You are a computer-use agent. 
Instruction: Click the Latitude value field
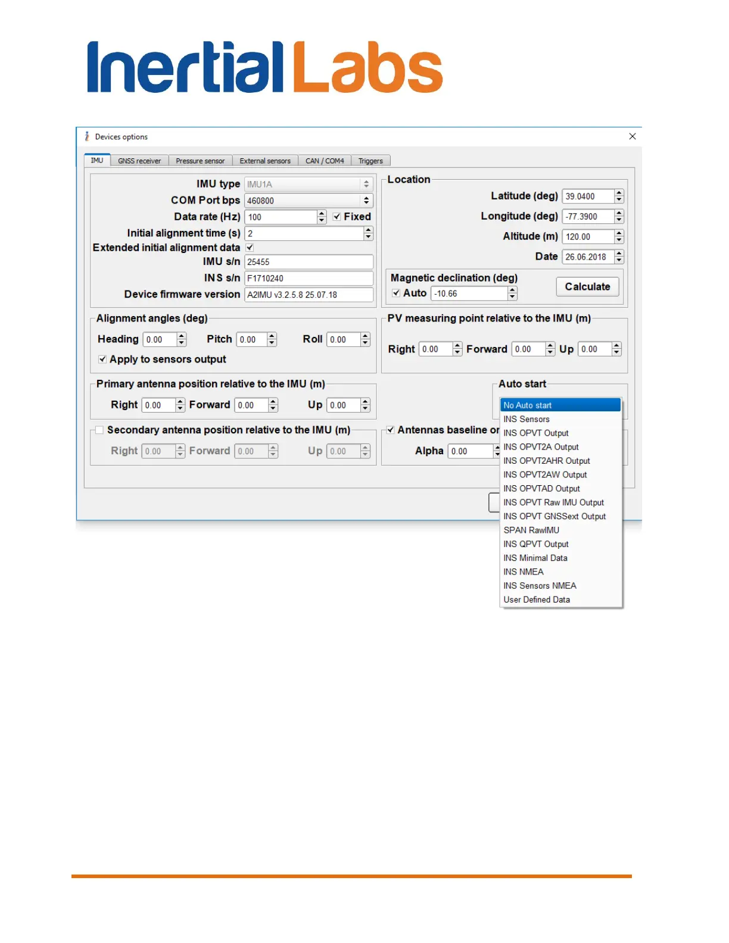click(x=588, y=196)
